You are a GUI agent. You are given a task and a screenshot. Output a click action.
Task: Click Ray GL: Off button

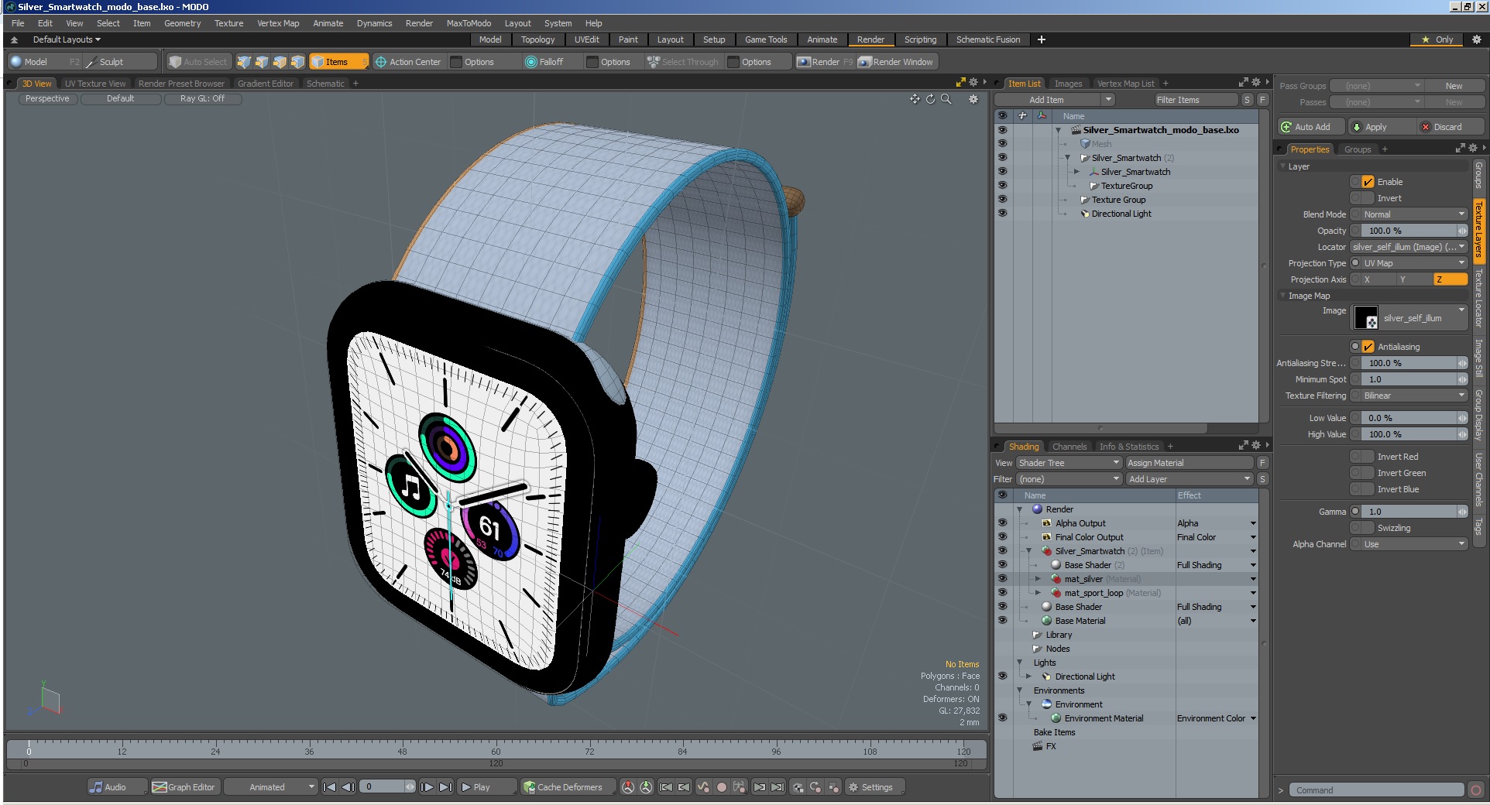coord(202,99)
